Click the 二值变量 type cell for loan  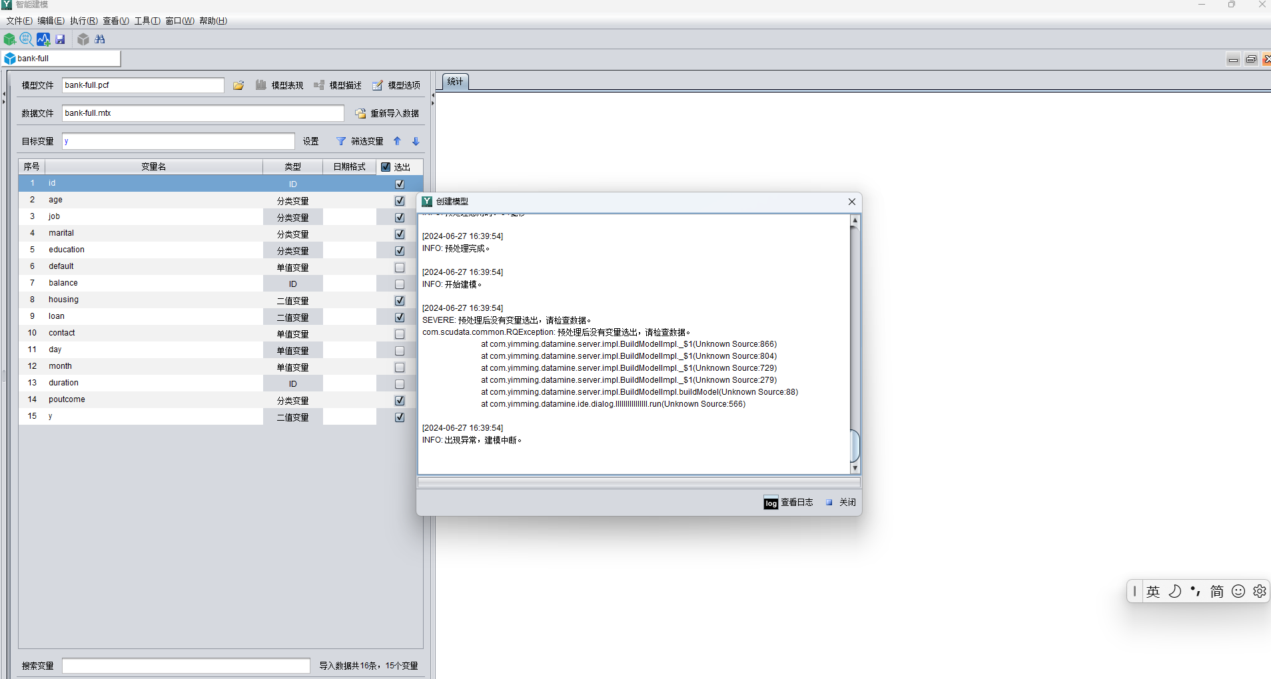293,318
